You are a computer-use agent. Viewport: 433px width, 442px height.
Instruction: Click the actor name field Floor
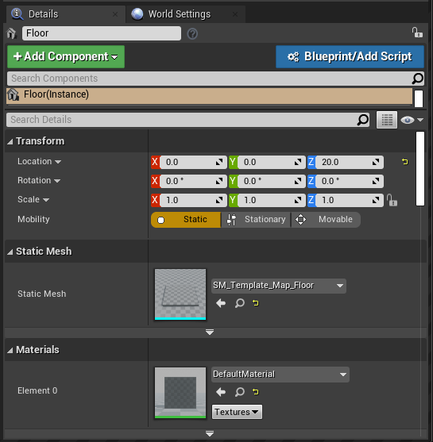[102, 33]
